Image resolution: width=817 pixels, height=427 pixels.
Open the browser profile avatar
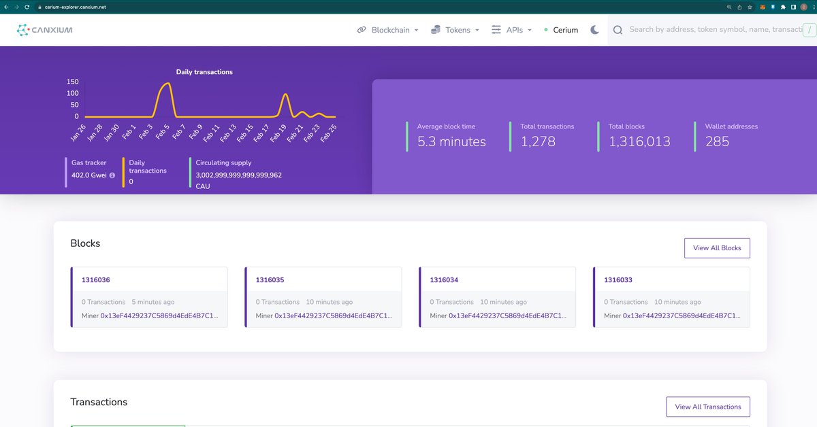tap(803, 6)
